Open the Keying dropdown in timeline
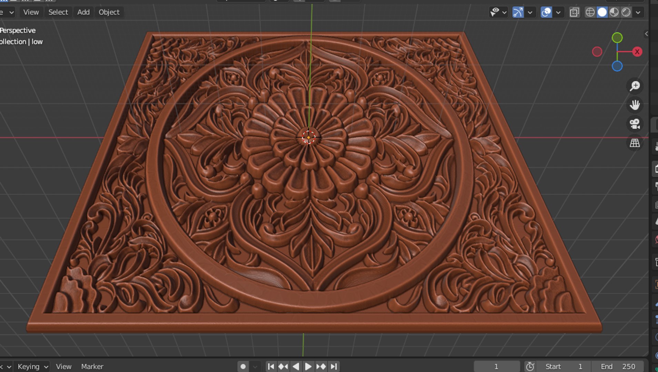 click(x=32, y=366)
